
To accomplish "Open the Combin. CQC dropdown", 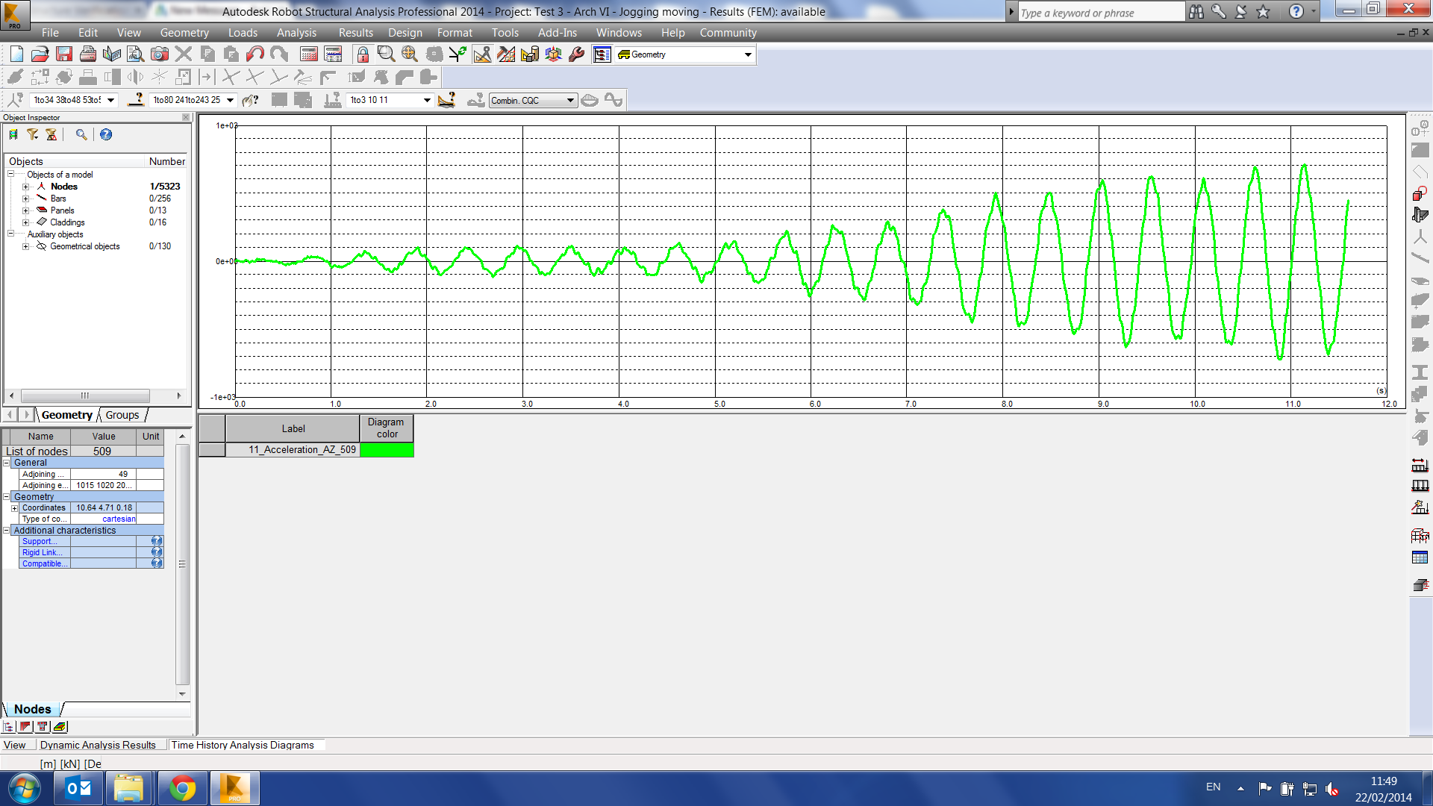I will pyautogui.click(x=570, y=100).
